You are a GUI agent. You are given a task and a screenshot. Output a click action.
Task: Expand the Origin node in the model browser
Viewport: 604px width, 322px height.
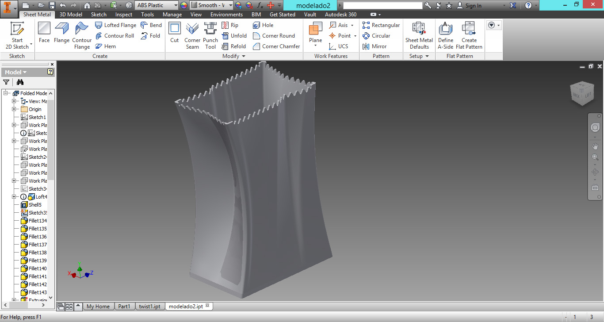click(x=14, y=109)
